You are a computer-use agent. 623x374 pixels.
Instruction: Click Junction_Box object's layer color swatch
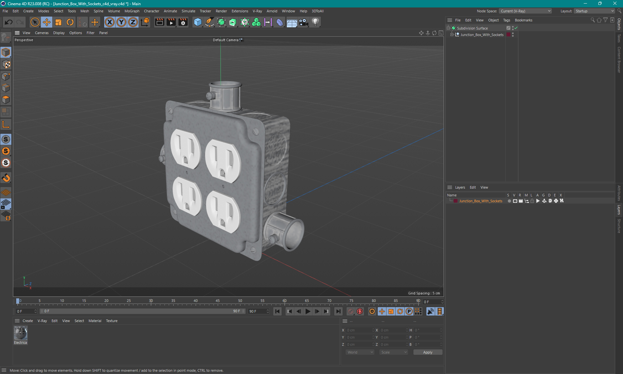click(x=508, y=35)
